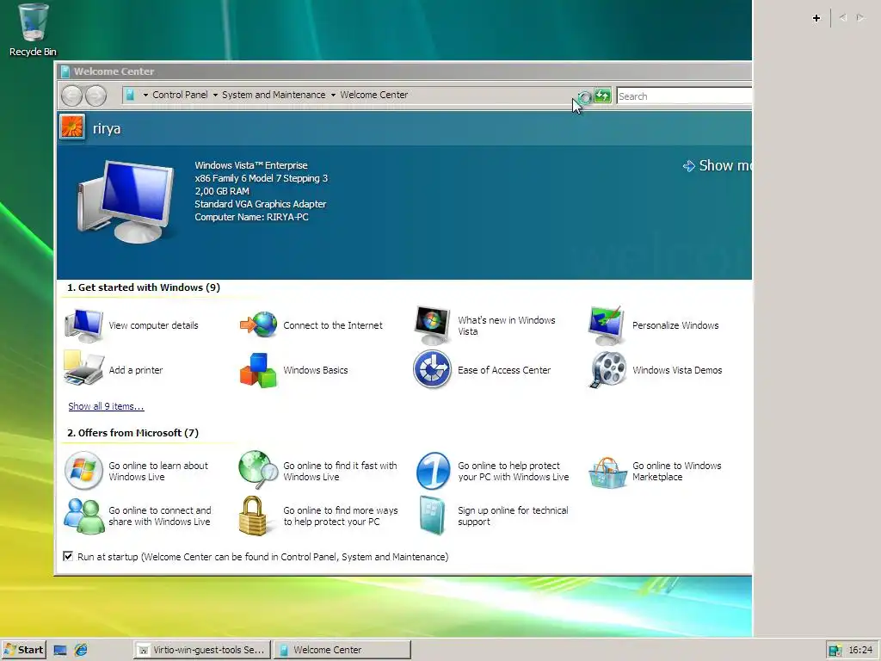Click the Show more details link
Viewport: 881px width, 661px height.
pos(717,165)
